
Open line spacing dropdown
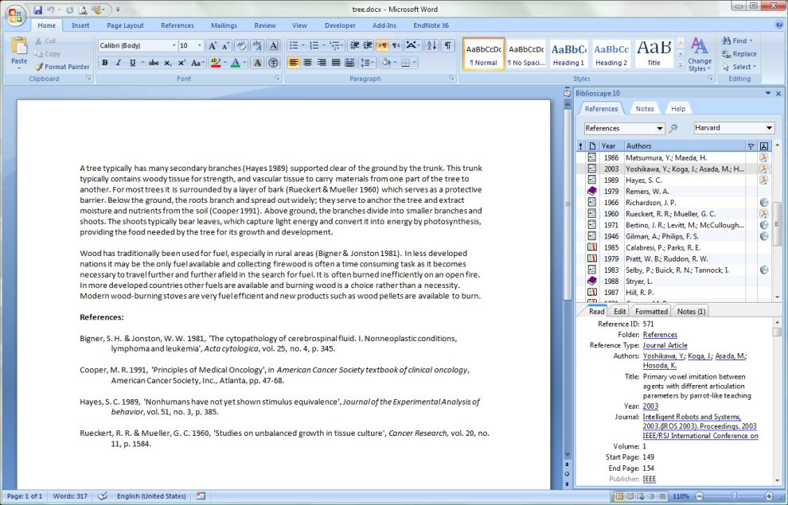368,63
